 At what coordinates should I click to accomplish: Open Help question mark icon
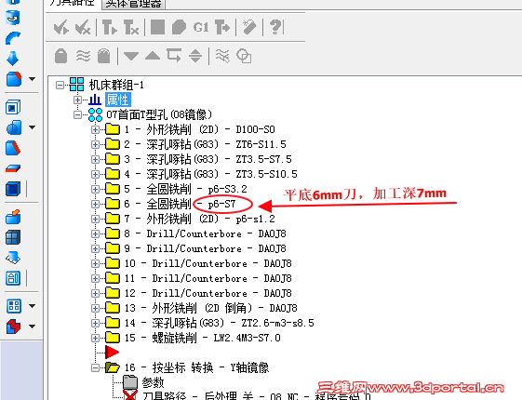pyautogui.click(x=275, y=27)
